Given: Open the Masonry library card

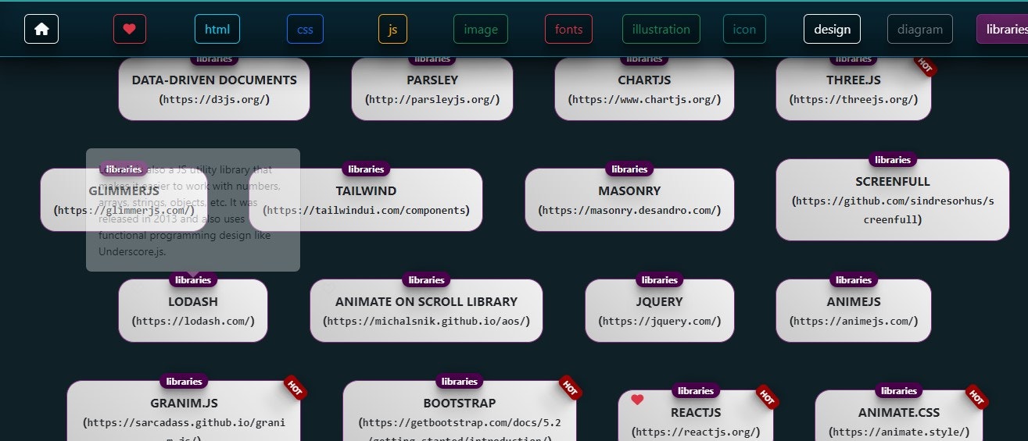Looking at the screenshot, I should (x=629, y=200).
